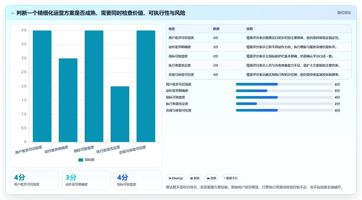
Task: Click the 2分 value beside the 执行资源充足度 progress bar
Action: point(337,104)
